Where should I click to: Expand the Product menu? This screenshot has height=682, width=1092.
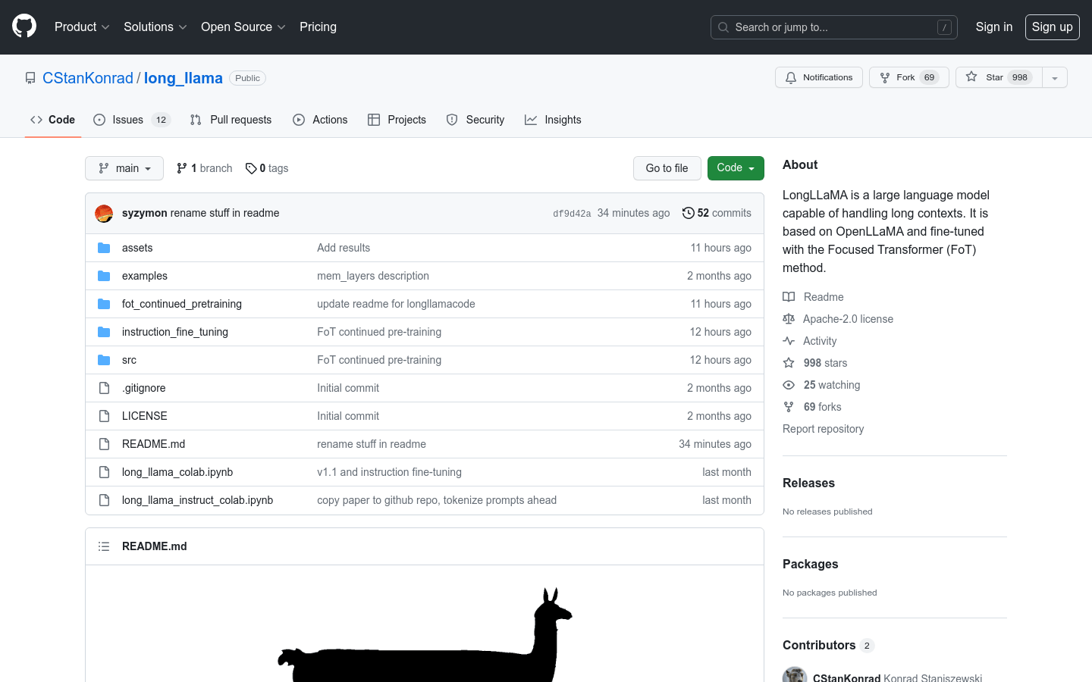pyautogui.click(x=82, y=27)
